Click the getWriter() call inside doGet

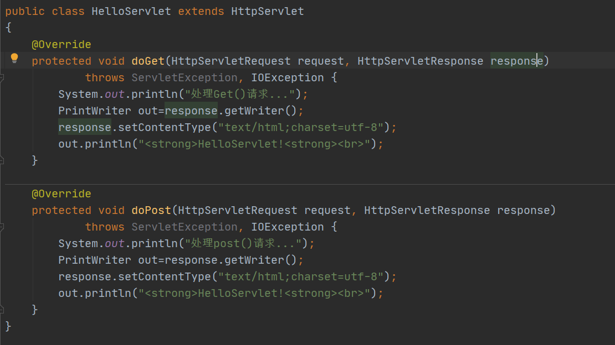click(260, 111)
